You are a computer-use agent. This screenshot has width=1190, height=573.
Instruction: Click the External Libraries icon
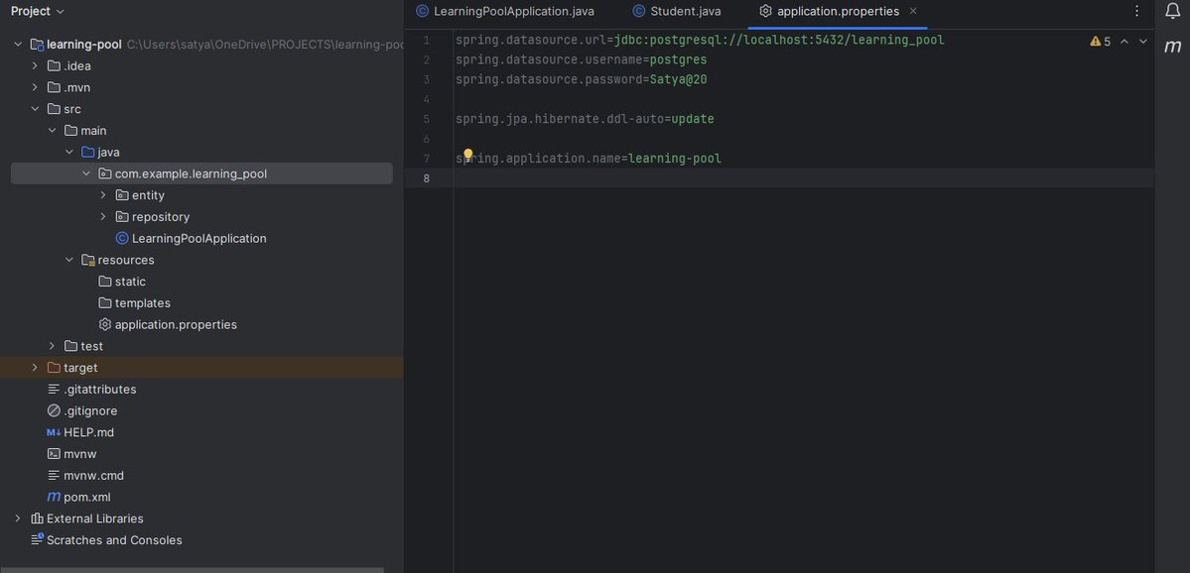coord(37,518)
